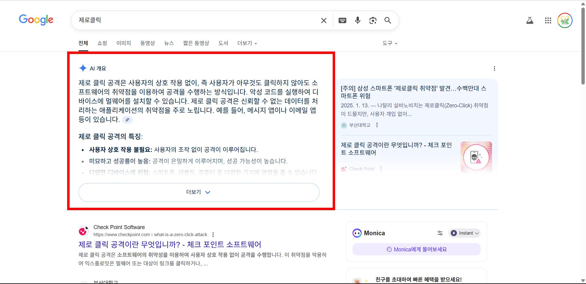The image size is (586, 284).
Task: Clear the search box with X icon
Action: pos(324,20)
